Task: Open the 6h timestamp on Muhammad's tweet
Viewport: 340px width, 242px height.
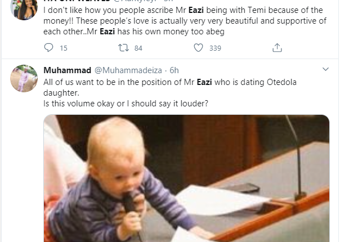Action: coord(175,70)
